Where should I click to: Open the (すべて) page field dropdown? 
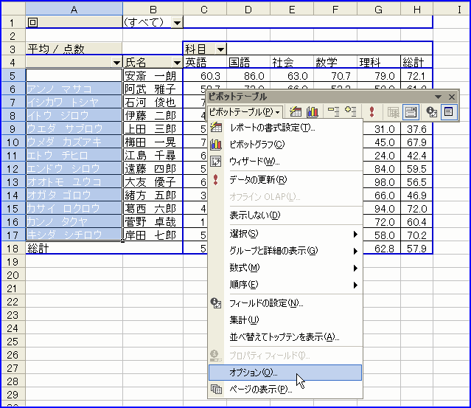click(177, 23)
